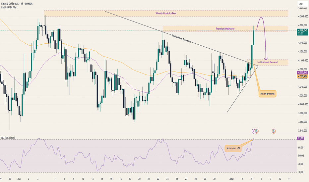
Task: Click the orange EMA value label 4.069,200
Action: coord(302,76)
